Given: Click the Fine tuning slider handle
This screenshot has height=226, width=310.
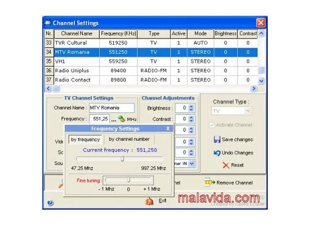Looking at the screenshot, I should (129, 180).
